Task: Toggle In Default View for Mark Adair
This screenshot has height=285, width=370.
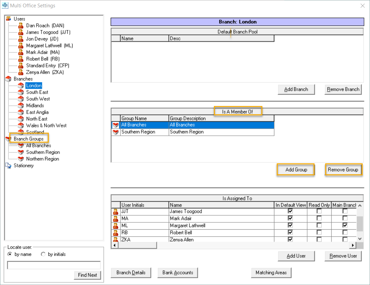Action: pos(290,218)
